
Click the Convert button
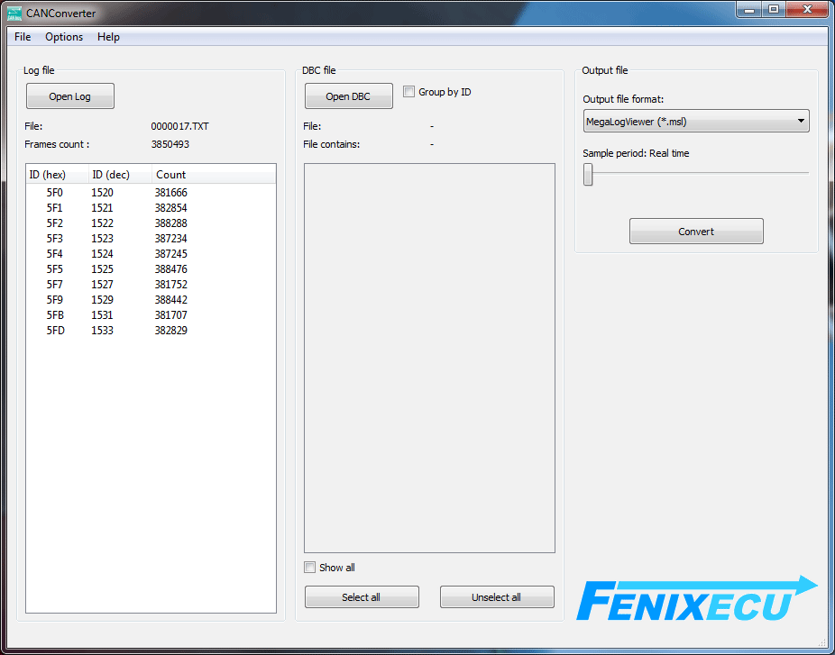(695, 232)
